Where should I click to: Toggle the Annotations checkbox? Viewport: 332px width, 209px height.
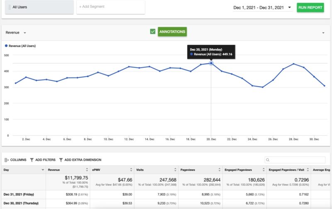click(153, 32)
